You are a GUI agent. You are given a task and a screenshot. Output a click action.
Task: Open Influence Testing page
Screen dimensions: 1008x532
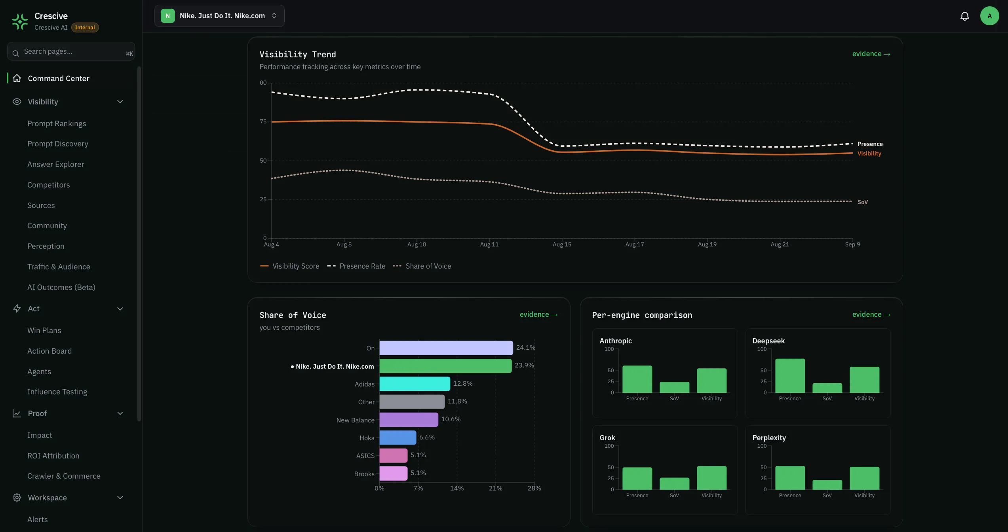coord(57,392)
